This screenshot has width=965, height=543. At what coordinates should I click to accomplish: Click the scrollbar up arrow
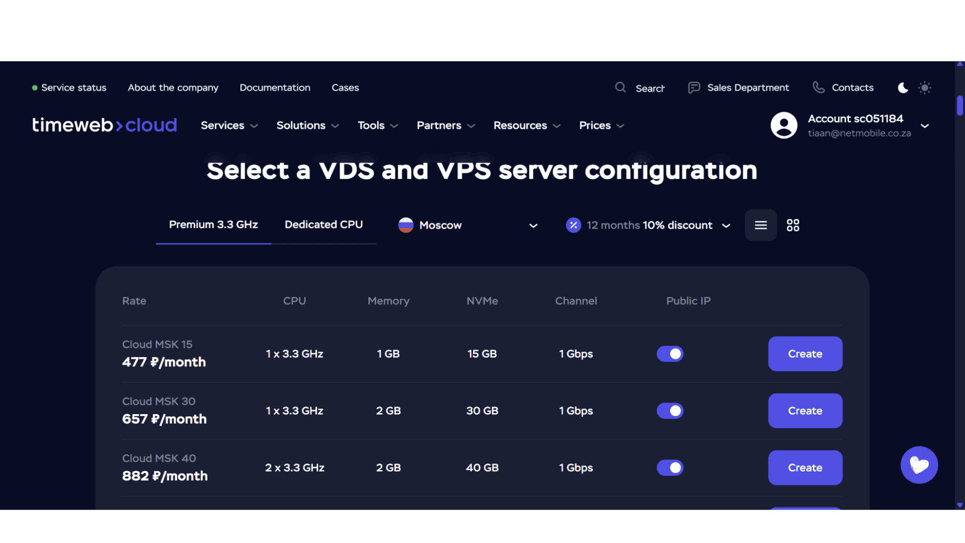click(960, 64)
